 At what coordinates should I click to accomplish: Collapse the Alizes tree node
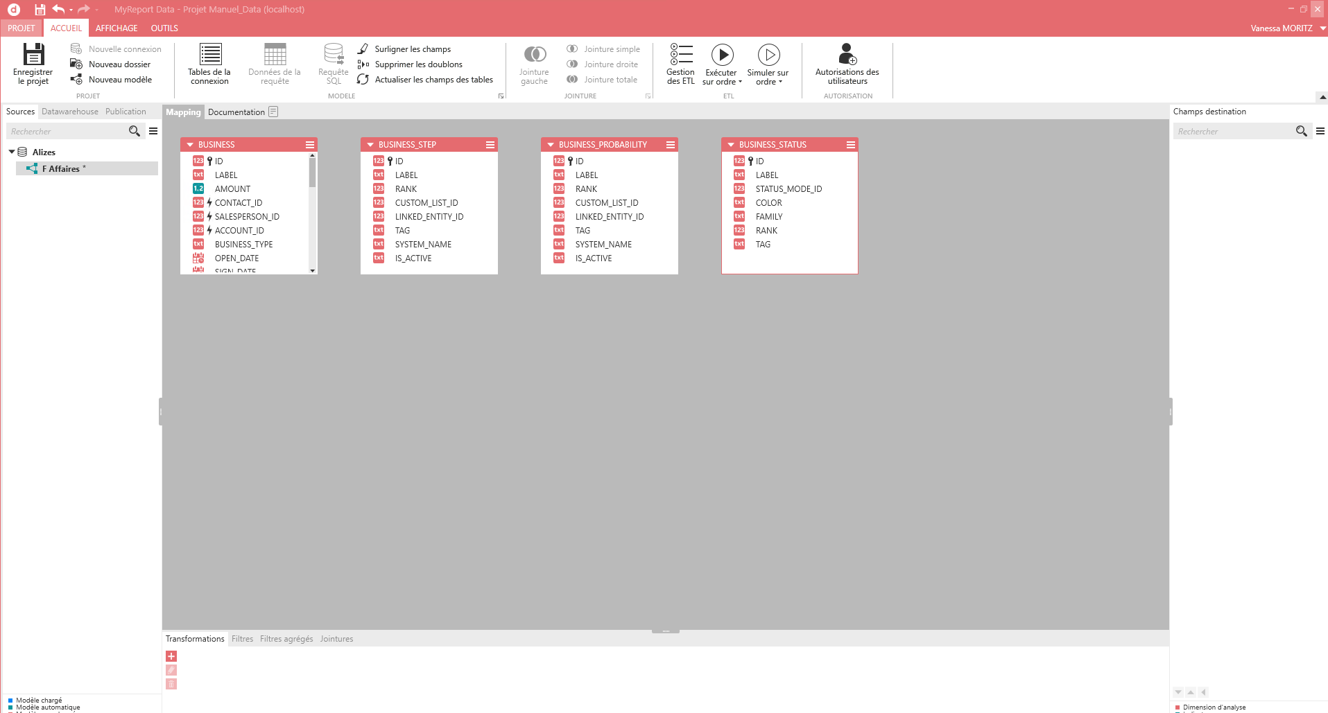pyautogui.click(x=12, y=152)
